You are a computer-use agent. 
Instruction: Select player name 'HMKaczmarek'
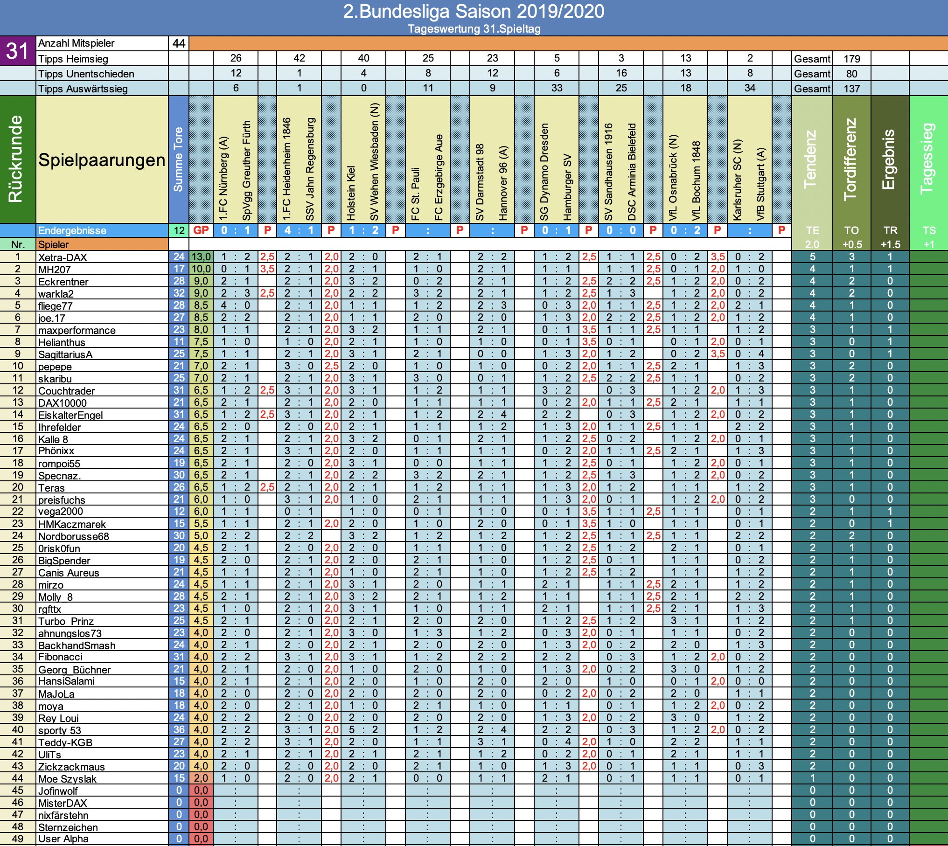(x=72, y=524)
